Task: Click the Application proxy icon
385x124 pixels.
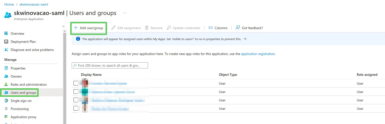Action: pos(6,117)
